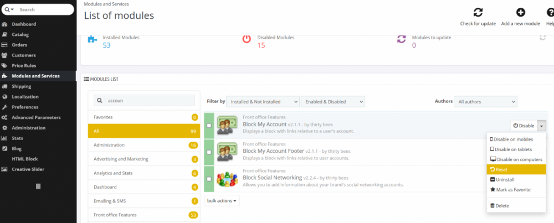Image resolution: width=554 pixels, height=223 pixels.
Task: Select the Block Social Networking checkbox
Action: pyautogui.click(x=209, y=179)
